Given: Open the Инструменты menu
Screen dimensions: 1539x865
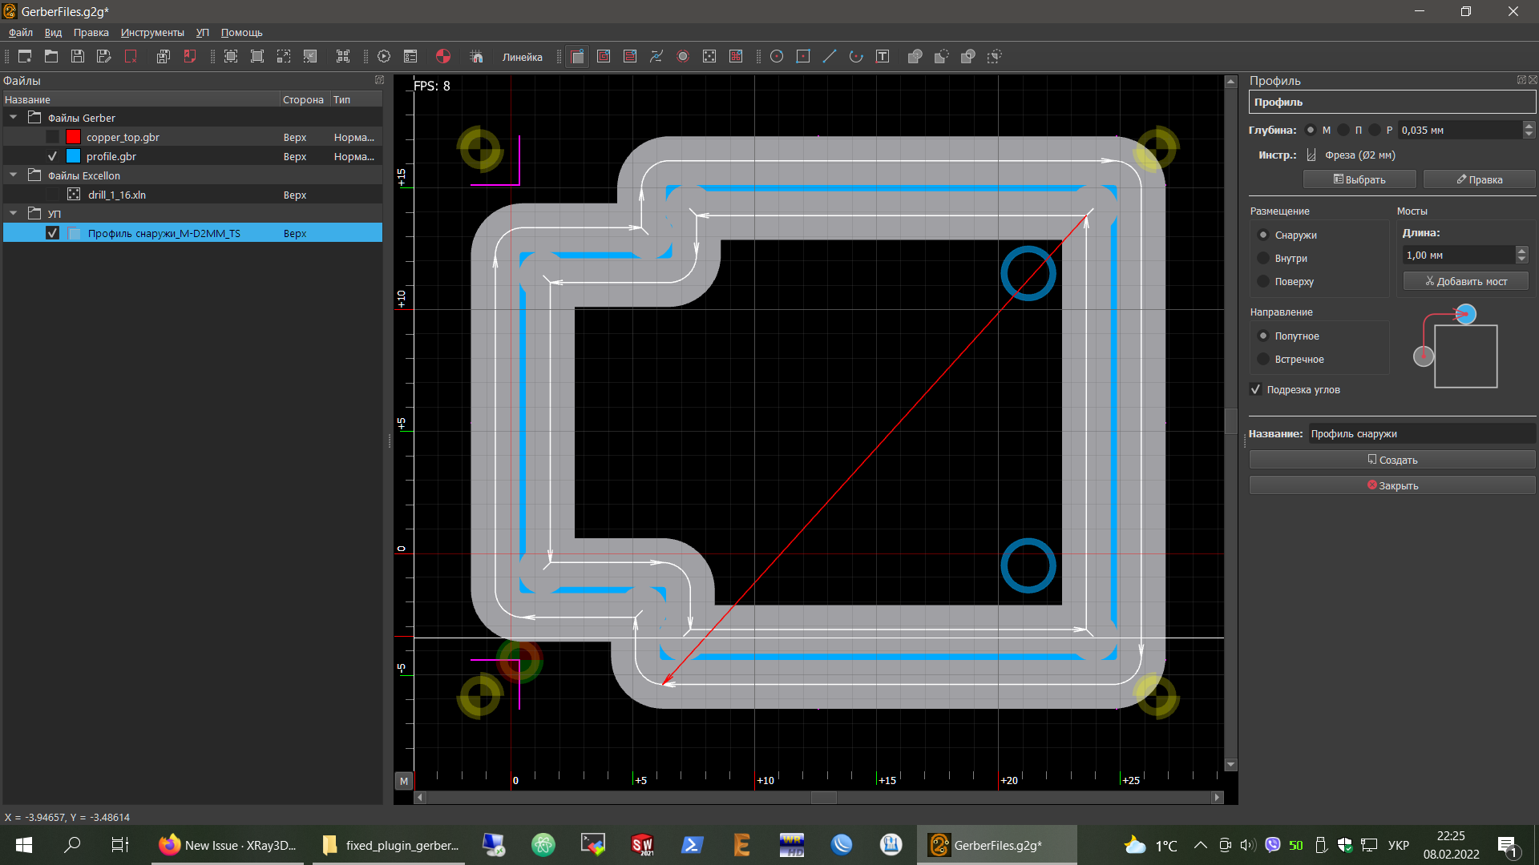Looking at the screenshot, I should point(152,33).
